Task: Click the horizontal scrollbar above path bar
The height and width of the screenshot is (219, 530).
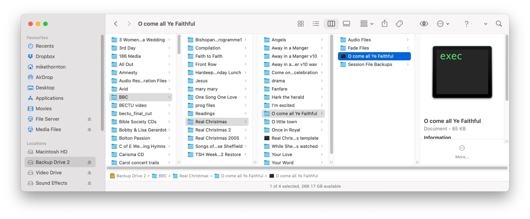Action: pos(307,168)
